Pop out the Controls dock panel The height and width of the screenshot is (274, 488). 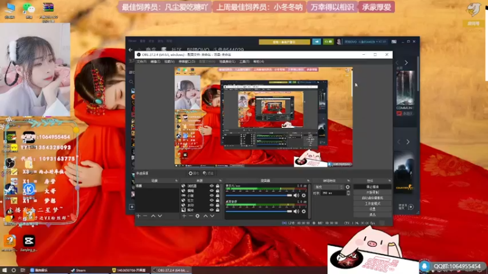click(x=389, y=180)
